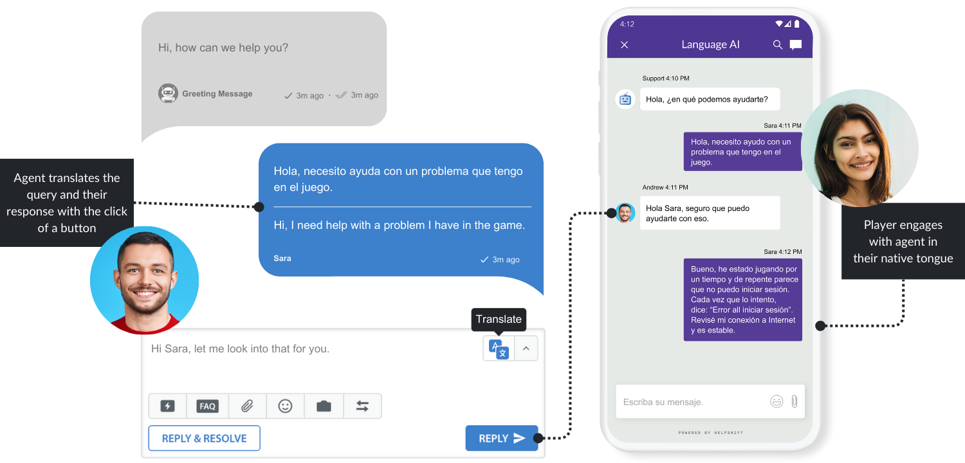Expand the chevron next to Translate
The height and width of the screenshot is (463, 965).
pyautogui.click(x=526, y=349)
